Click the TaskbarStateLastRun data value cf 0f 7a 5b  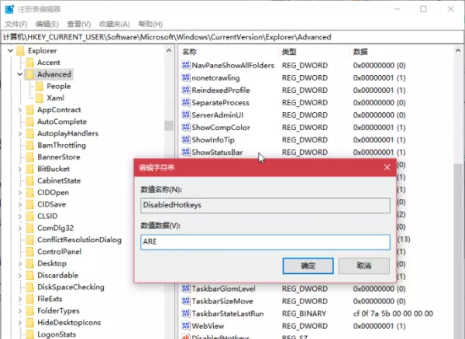393,313
